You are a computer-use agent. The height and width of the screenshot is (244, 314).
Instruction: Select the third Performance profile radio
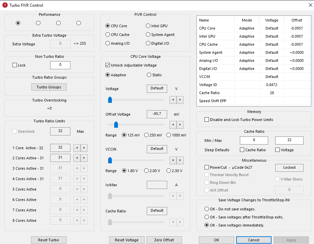(59, 23)
